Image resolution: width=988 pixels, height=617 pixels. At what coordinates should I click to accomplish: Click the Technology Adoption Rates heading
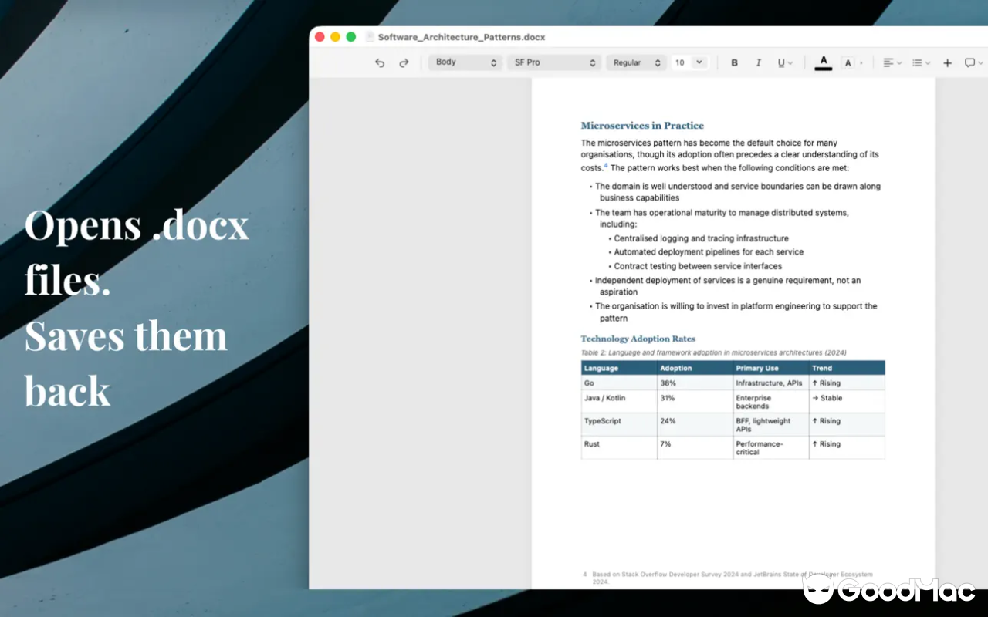tap(638, 339)
